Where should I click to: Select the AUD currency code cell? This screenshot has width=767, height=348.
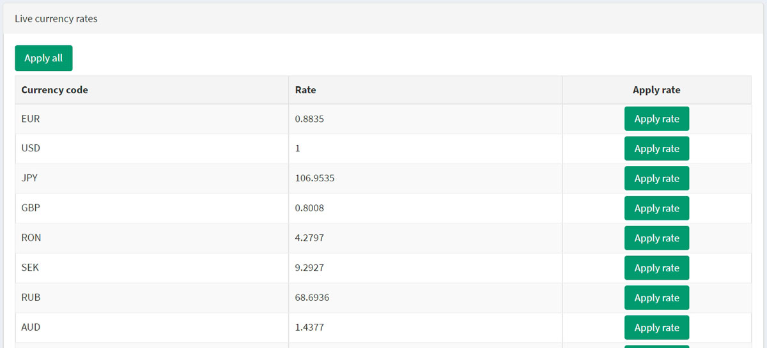(x=31, y=327)
